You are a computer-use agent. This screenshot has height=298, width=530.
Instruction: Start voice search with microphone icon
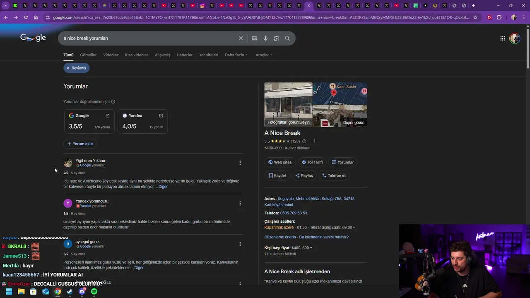point(265,38)
